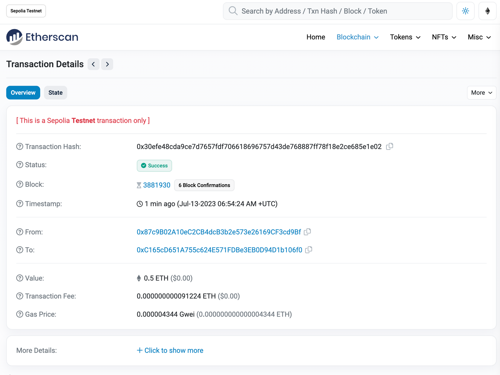Viewport: 500px width, 375px height.
Task: Click the More Details label
Action: [36, 350]
